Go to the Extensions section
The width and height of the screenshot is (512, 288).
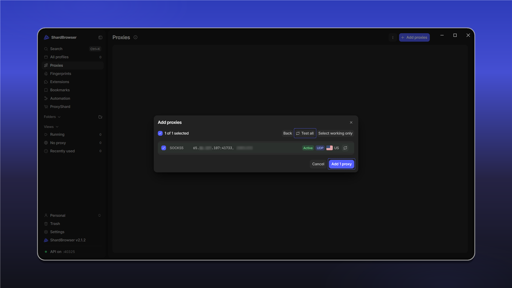[73, 82]
